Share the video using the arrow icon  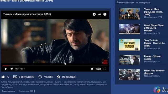99,14
